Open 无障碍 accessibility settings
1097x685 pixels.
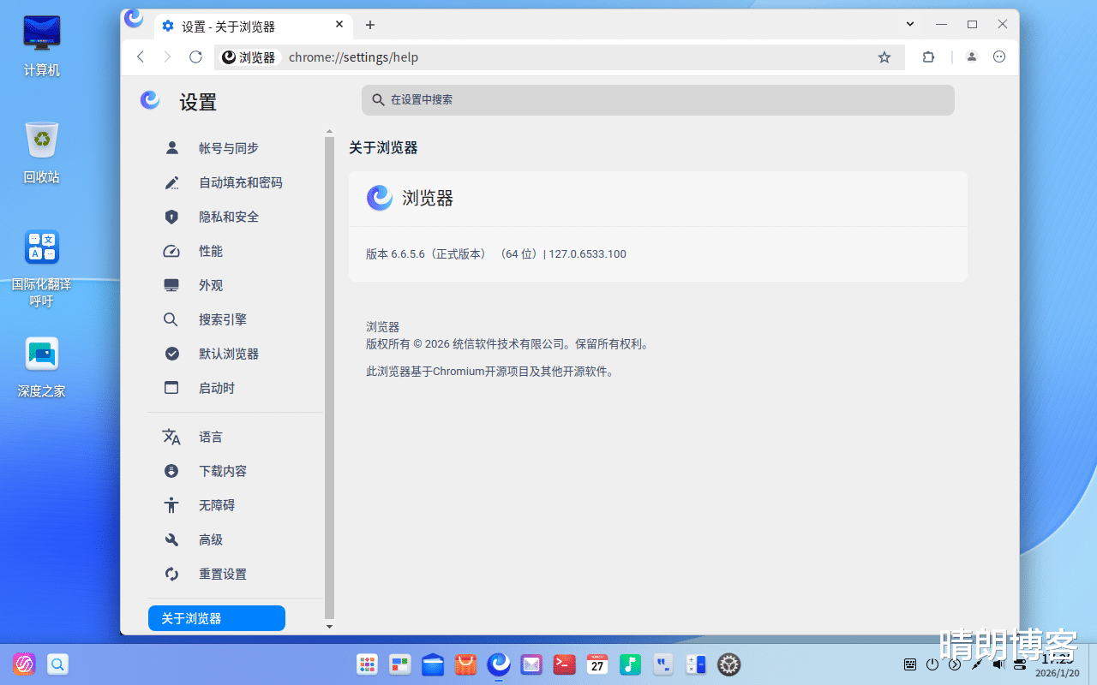pyautogui.click(x=217, y=505)
